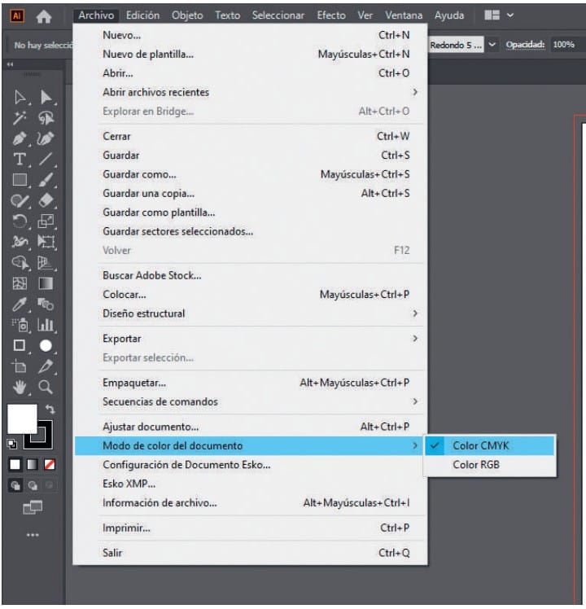The width and height of the screenshot is (586, 609).
Task: Click the Opacity percentage input field
Action: [x=565, y=45]
